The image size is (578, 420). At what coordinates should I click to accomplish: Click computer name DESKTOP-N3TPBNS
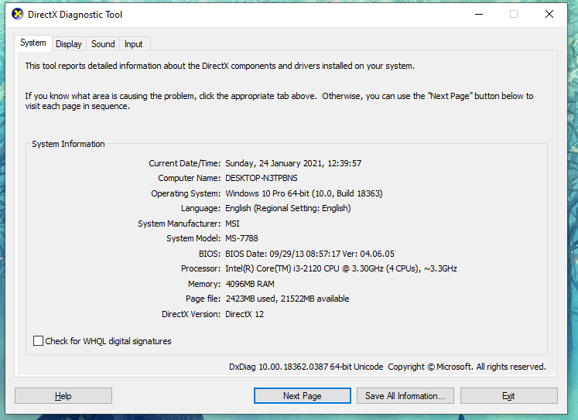tap(262, 178)
